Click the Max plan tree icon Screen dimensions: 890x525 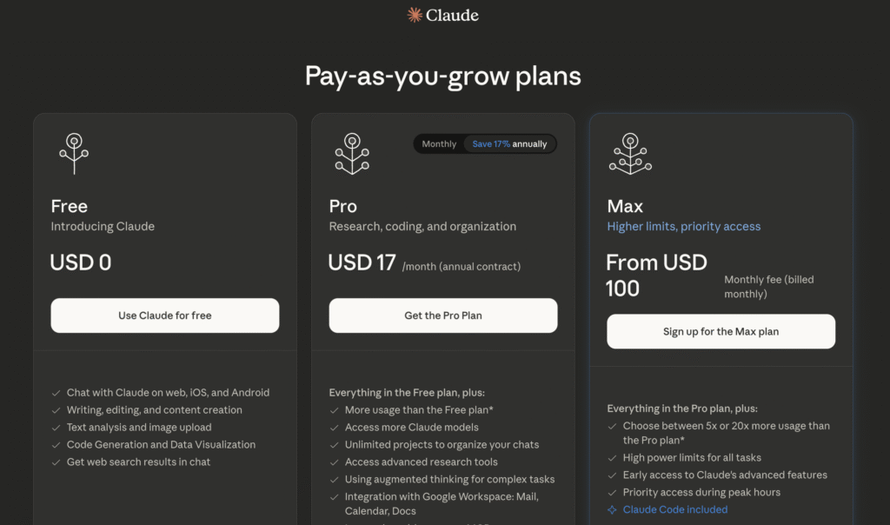point(630,153)
